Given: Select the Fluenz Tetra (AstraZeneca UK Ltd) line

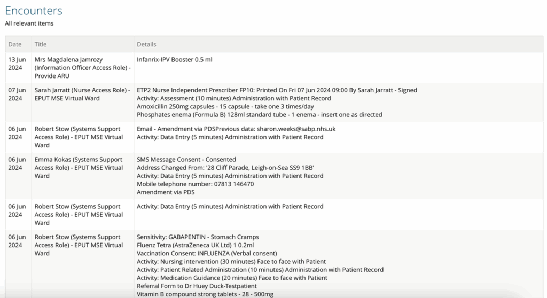Looking at the screenshot, I should [196, 245].
